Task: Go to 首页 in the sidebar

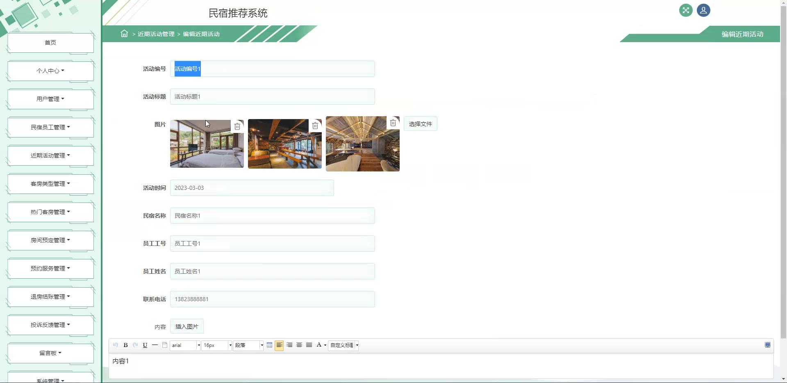Action: (x=50, y=43)
